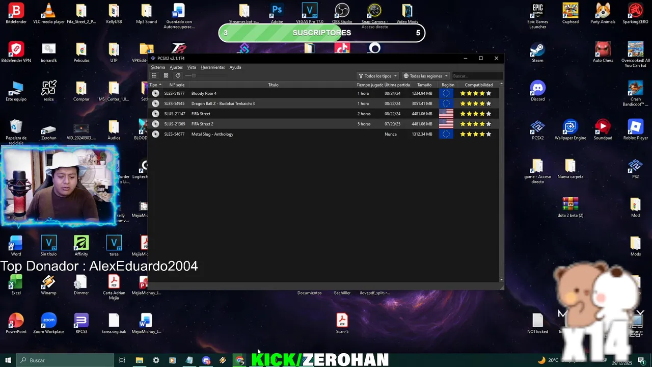Open the Zoom Workplace desktop shortcut
The height and width of the screenshot is (367, 652).
click(48, 324)
